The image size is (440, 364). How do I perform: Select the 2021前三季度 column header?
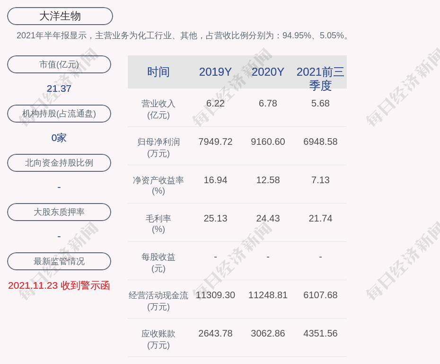point(320,78)
